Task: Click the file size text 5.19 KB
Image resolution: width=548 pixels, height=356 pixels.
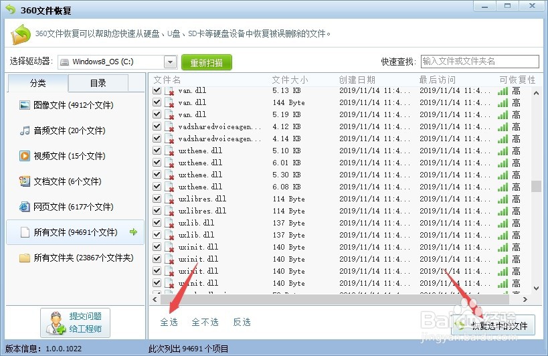Action: click(286, 114)
